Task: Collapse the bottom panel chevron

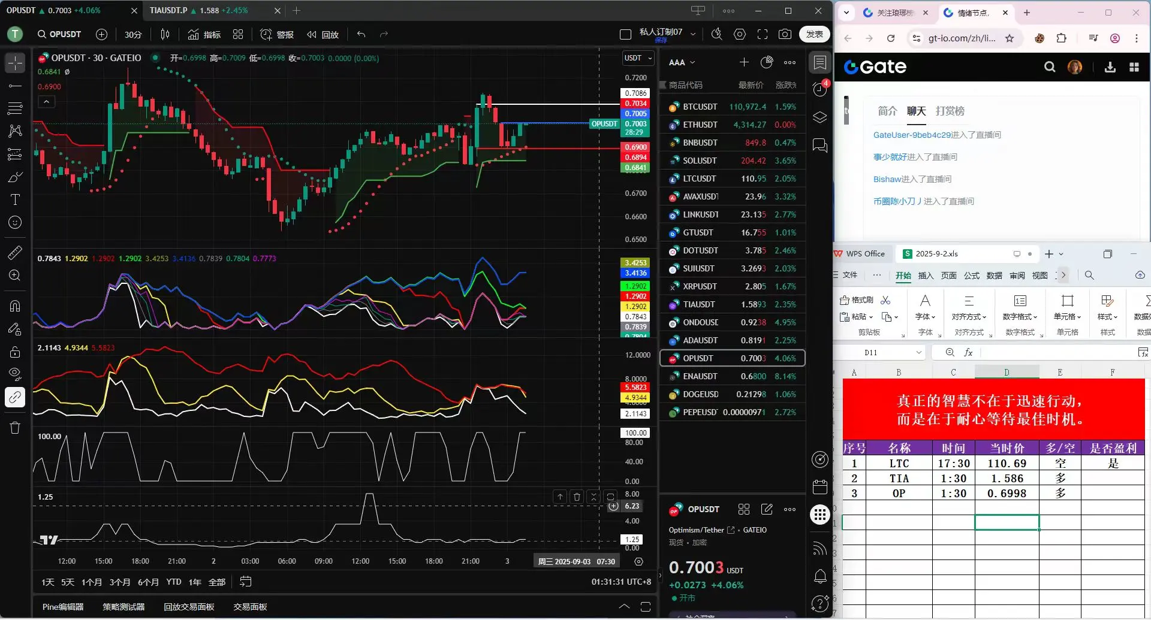Action: tap(624, 607)
